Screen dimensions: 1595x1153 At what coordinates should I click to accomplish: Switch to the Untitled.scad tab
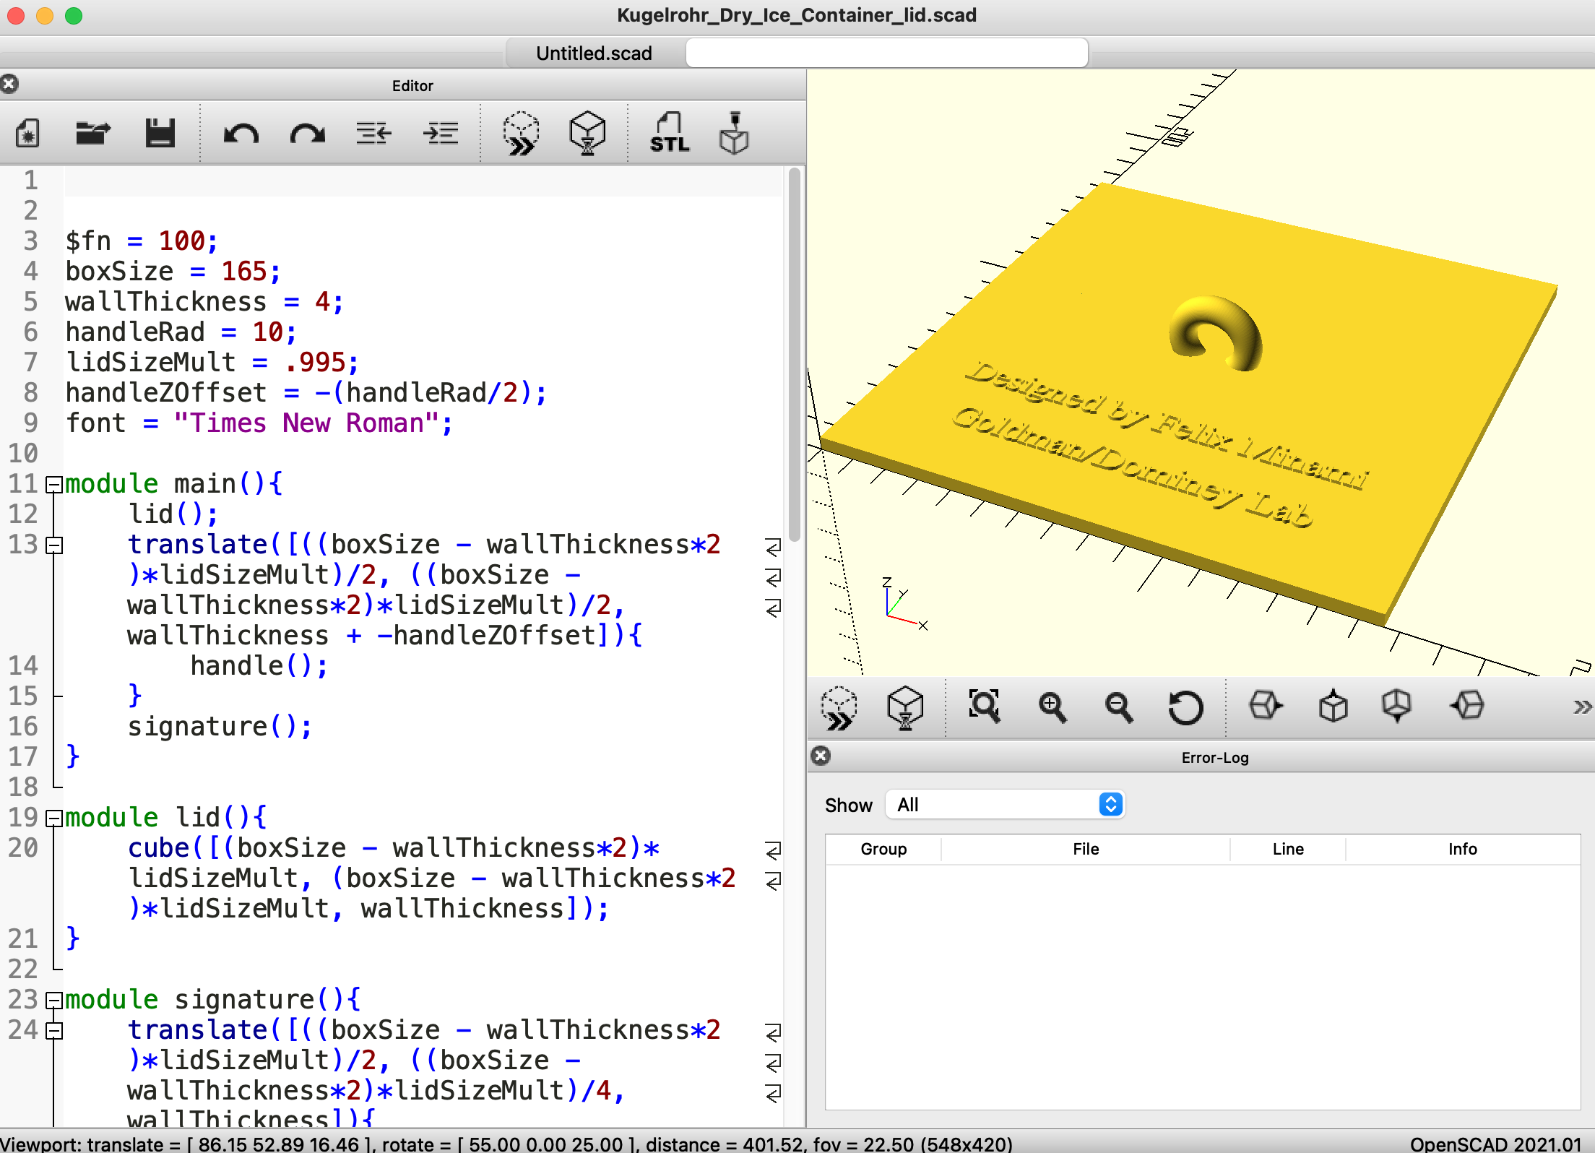point(594,53)
